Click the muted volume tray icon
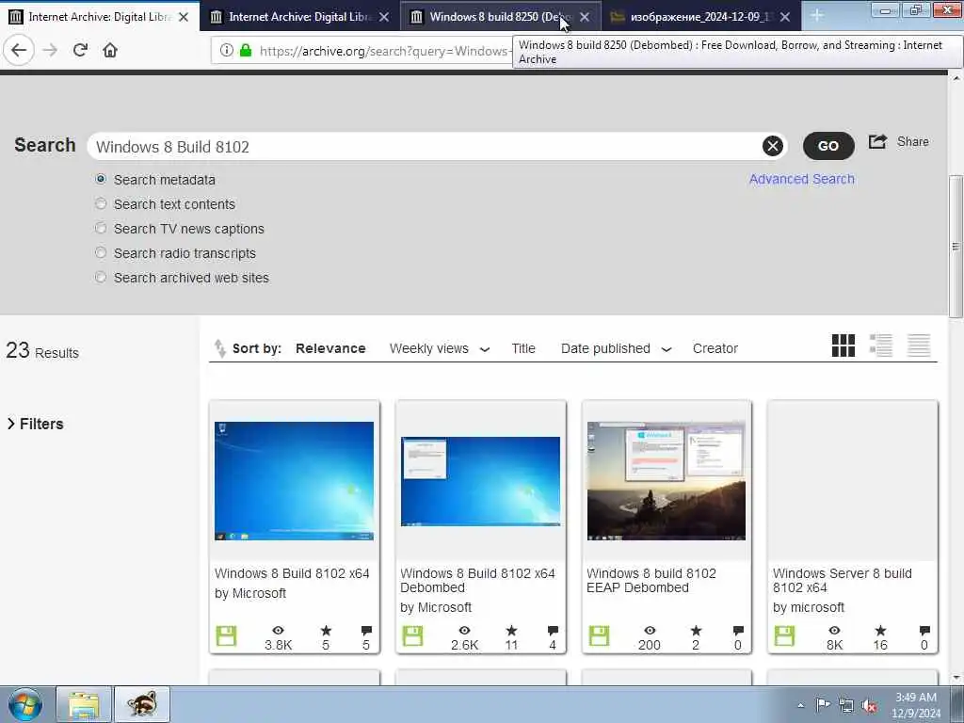The height and width of the screenshot is (723, 964). click(x=869, y=705)
